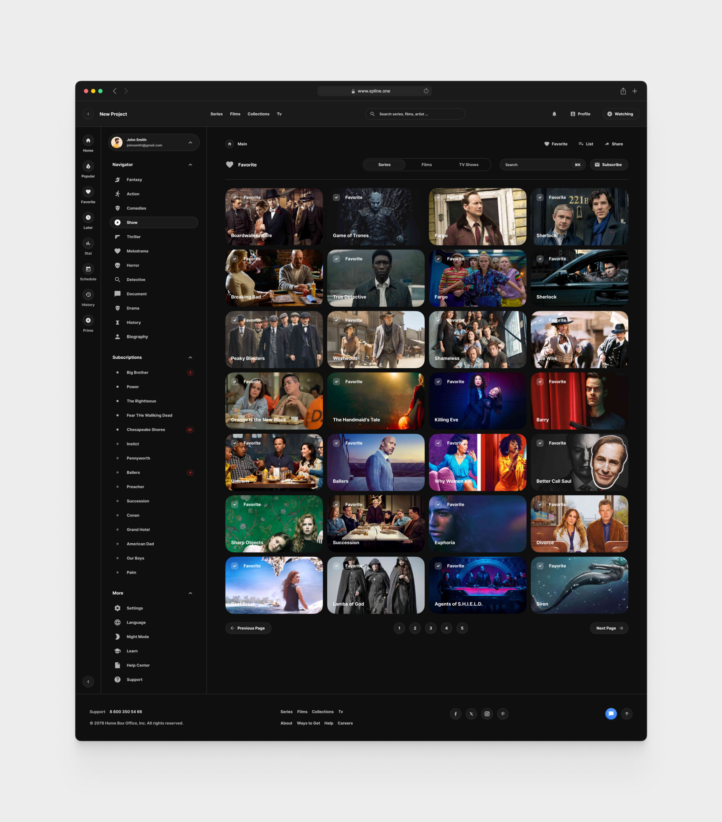Open the Stat bar chart icon

click(88, 243)
